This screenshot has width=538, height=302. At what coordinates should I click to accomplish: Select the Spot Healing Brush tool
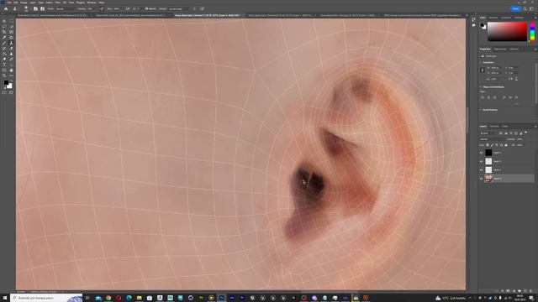click(11, 37)
